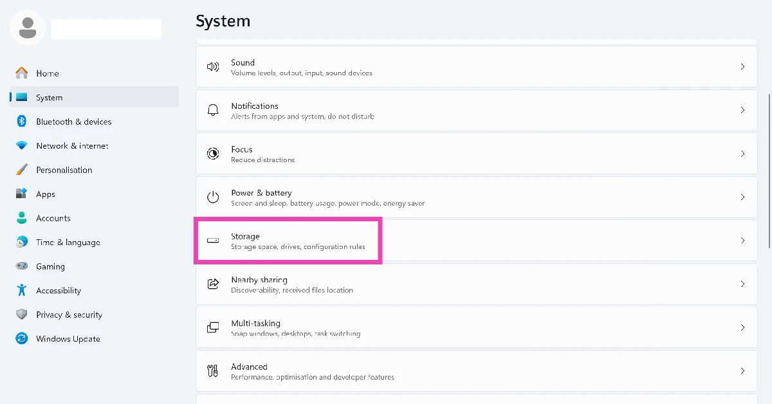The image size is (772, 404).
Task: Open Notifications via its right chevron
Action: tap(742, 111)
